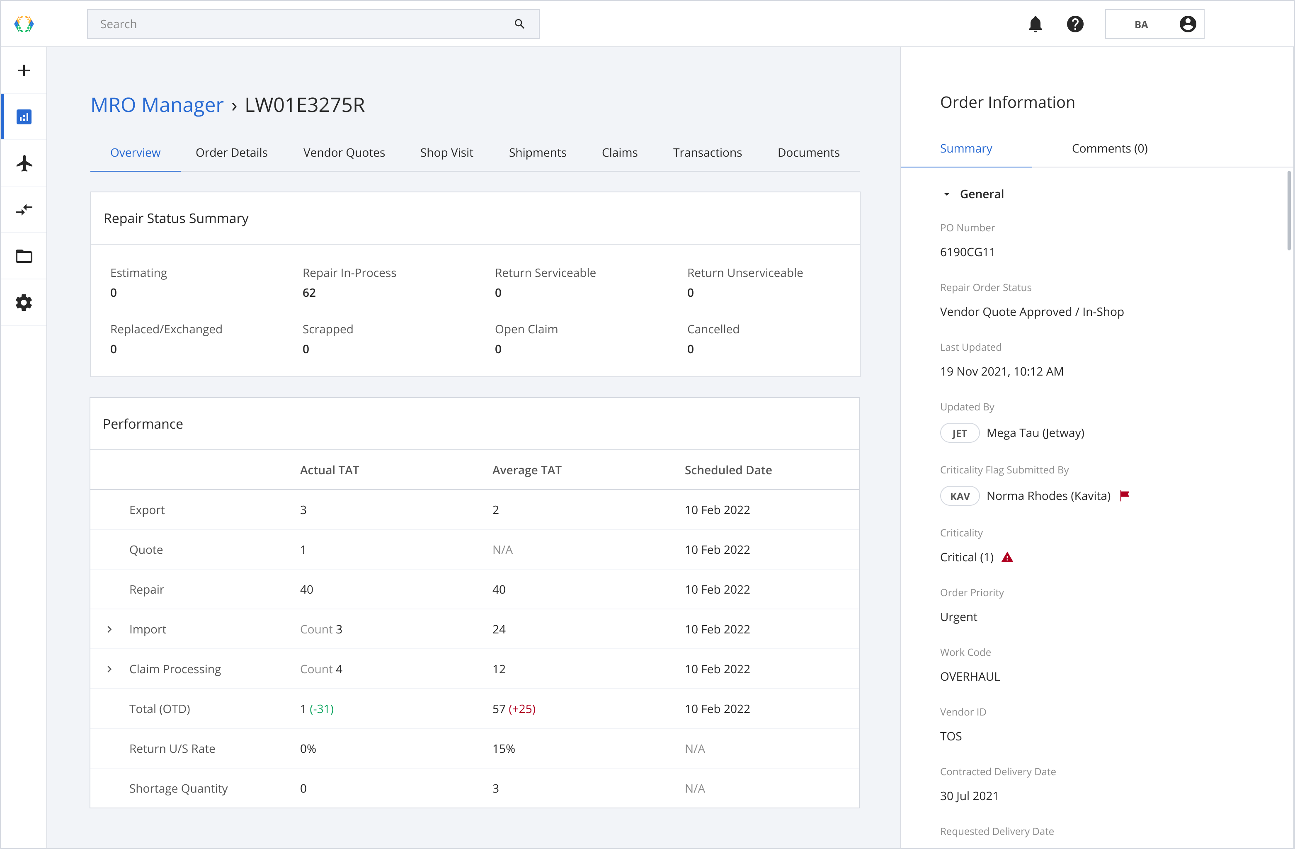Click the Export row label
The height and width of the screenshot is (849, 1295).
(147, 510)
